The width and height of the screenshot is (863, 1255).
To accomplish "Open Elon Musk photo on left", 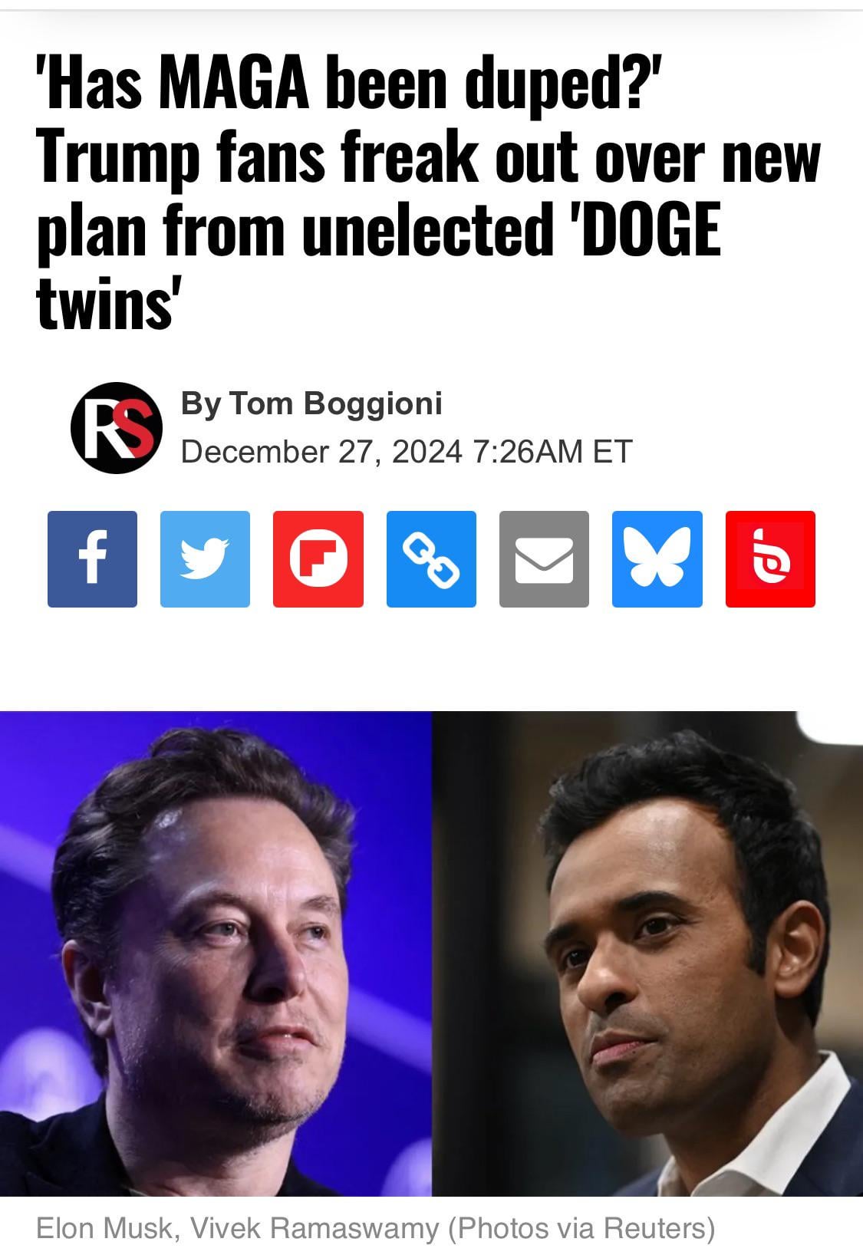I will point(216,954).
